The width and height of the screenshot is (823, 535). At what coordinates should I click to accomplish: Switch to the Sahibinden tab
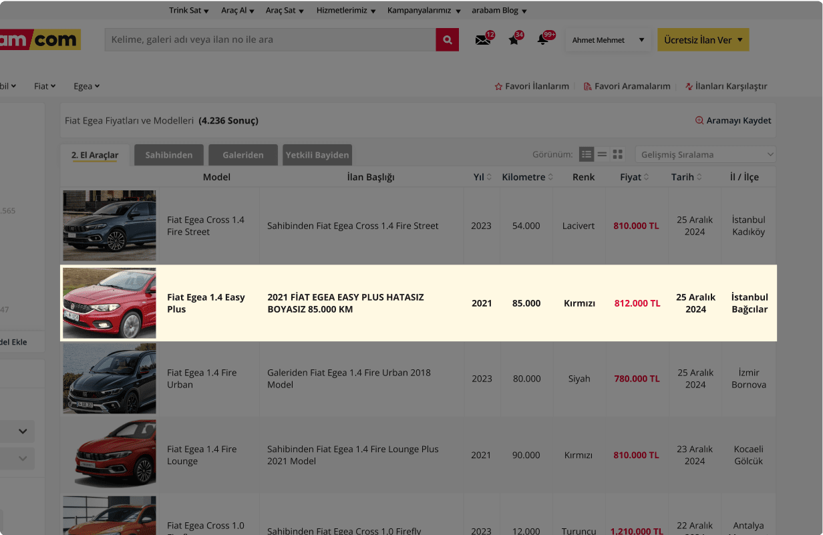click(169, 155)
